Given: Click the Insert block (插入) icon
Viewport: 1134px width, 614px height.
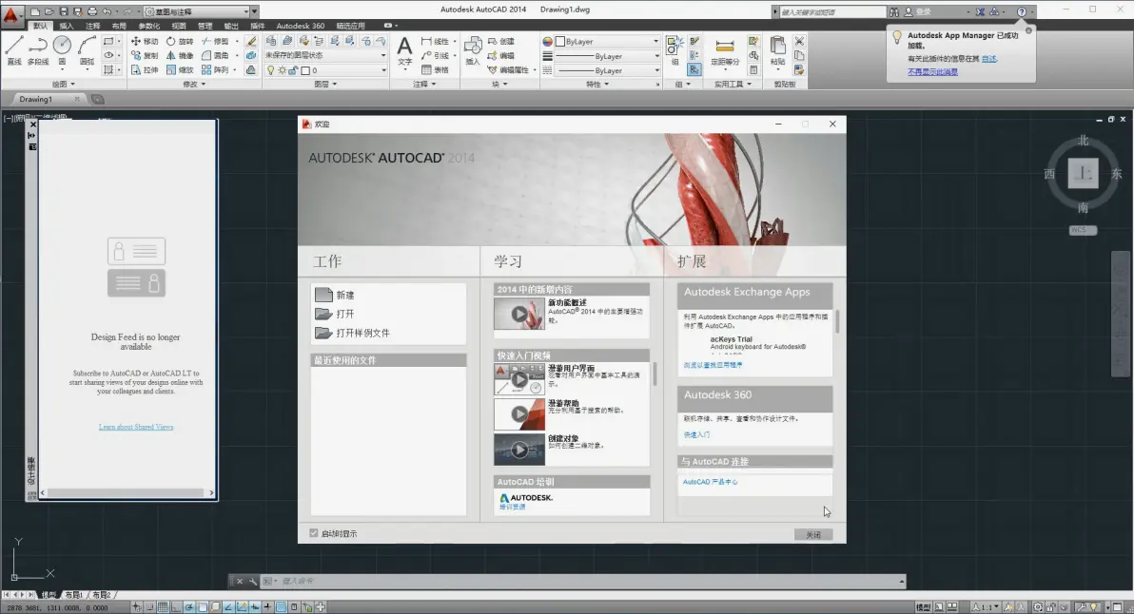Looking at the screenshot, I should 472,50.
